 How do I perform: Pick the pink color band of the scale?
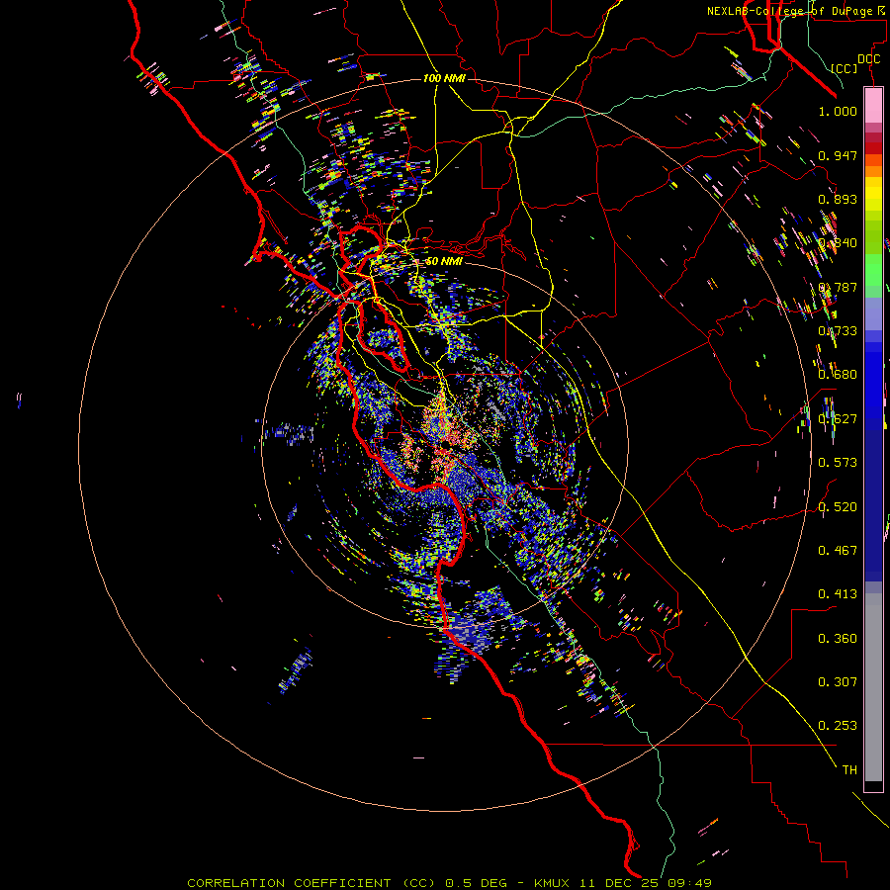pos(873,106)
